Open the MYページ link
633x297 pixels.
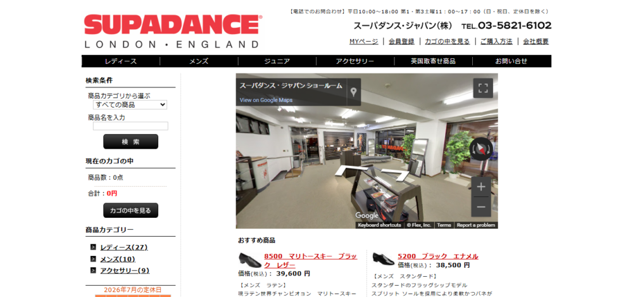click(x=364, y=41)
